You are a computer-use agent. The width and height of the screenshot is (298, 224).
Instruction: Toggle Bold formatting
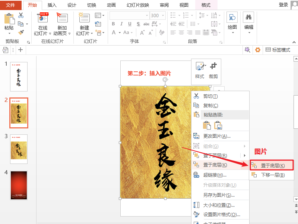coord(113,24)
